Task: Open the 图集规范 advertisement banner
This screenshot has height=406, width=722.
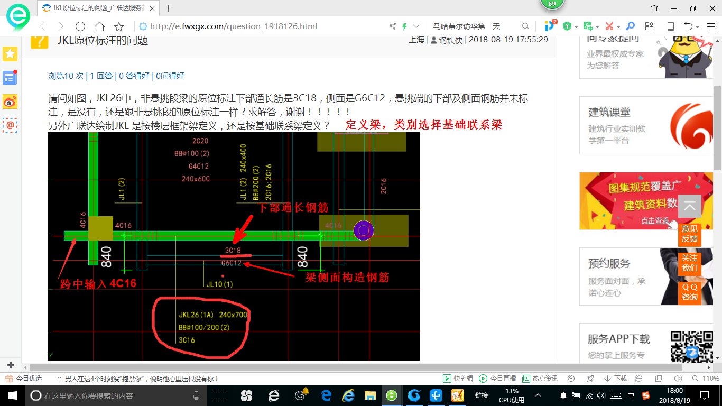Action: [646, 201]
